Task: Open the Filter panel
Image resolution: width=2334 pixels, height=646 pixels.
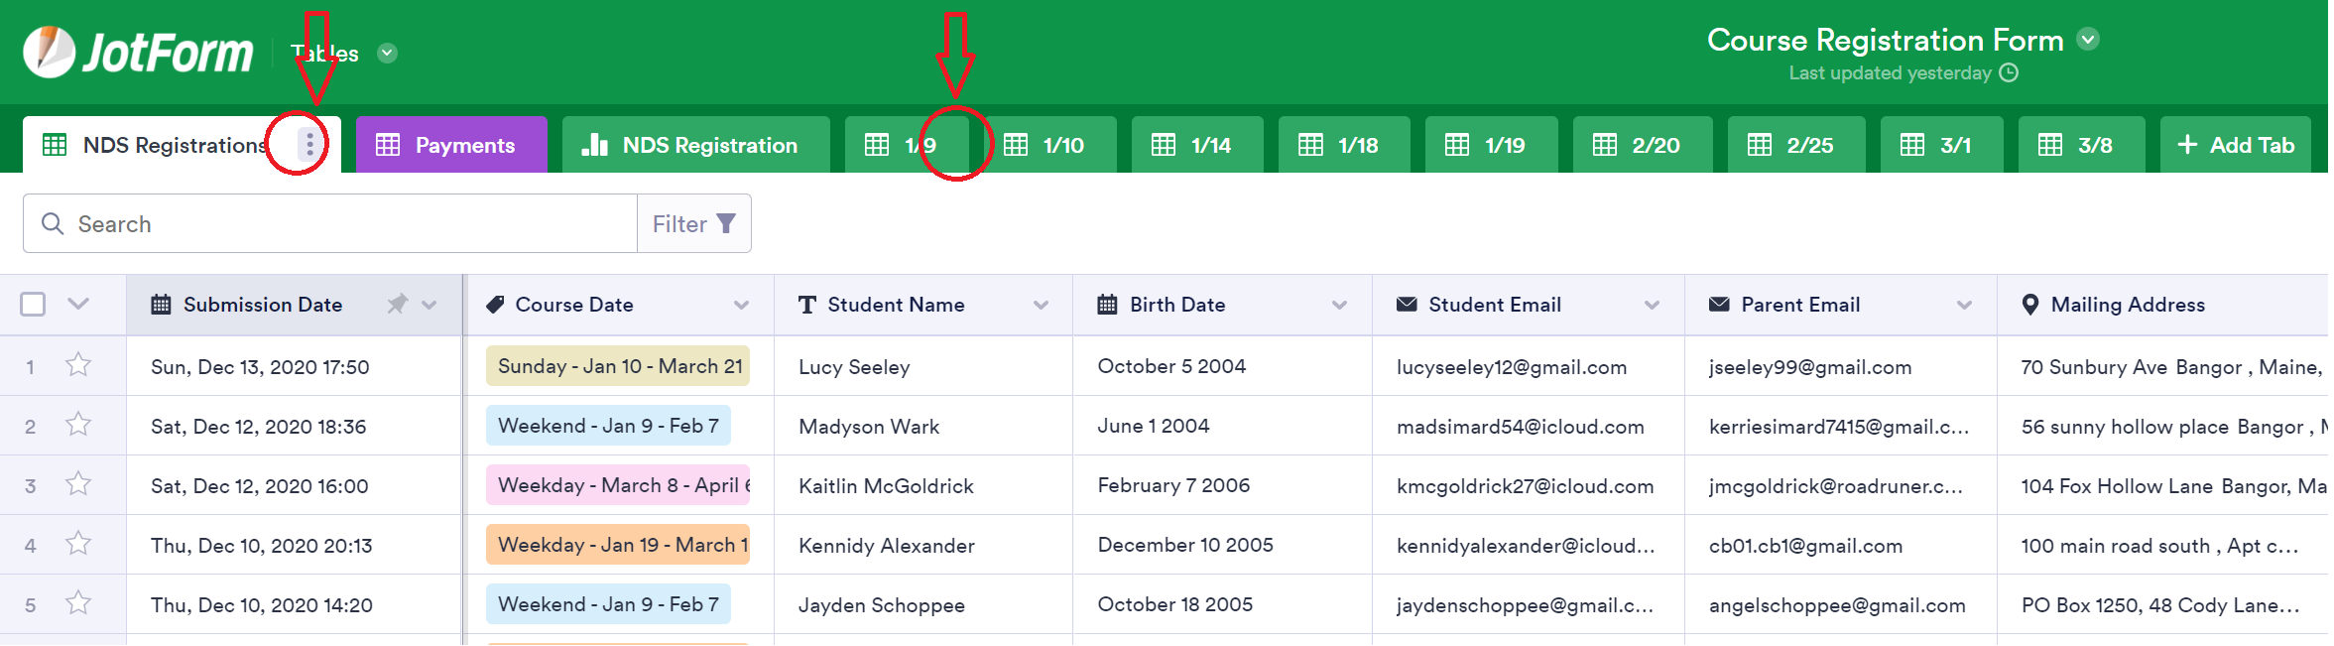Action: [x=692, y=222]
